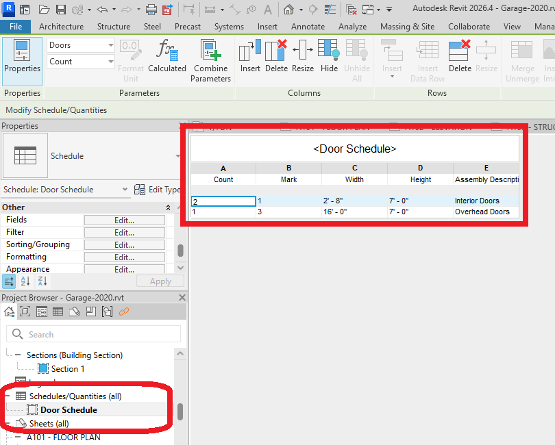Open the Calculated parameter tool
Screen dimensions: 555x445
point(167,51)
